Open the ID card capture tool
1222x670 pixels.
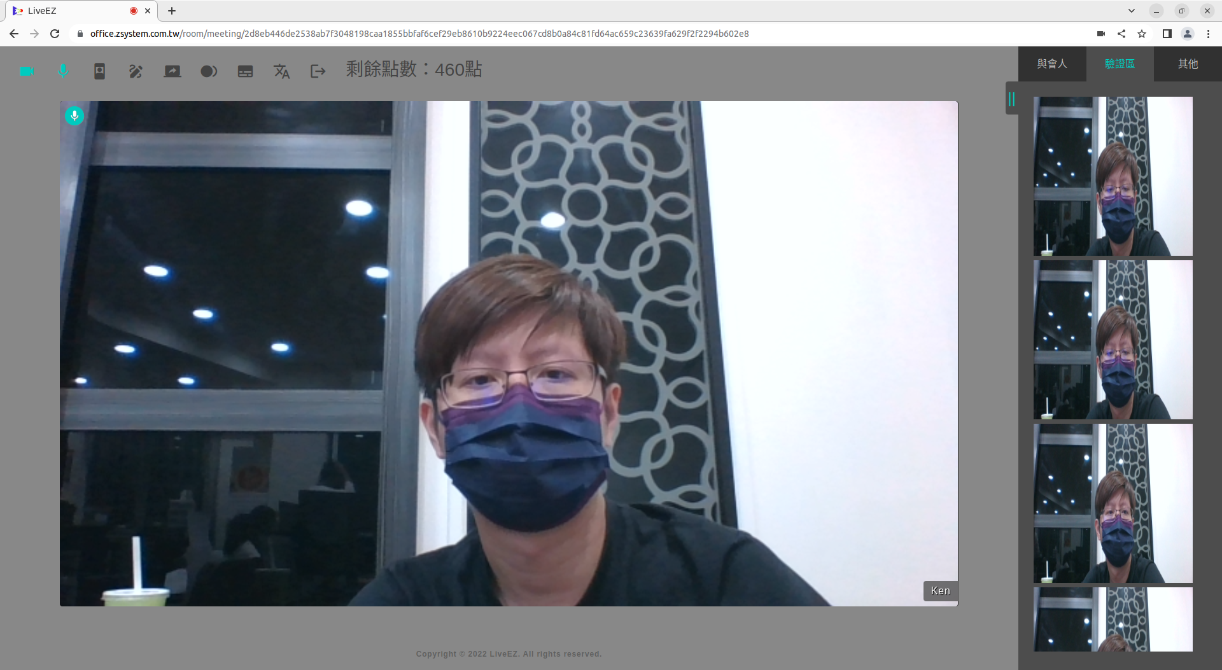click(99, 71)
